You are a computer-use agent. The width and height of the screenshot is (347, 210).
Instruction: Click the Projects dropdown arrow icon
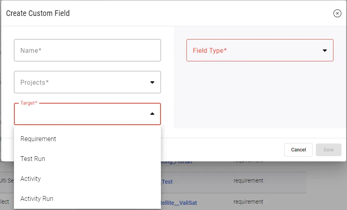pyautogui.click(x=152, y=82)
